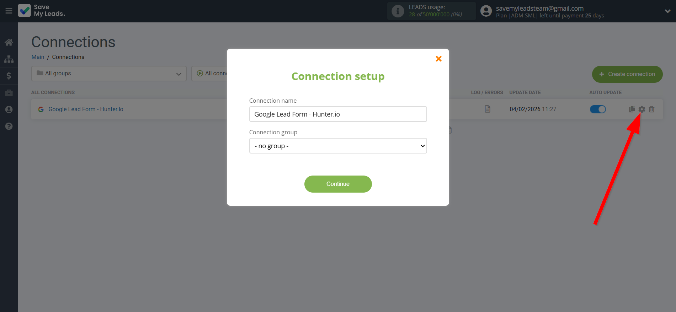Click the Continue button
Viewport: 676px width, 312px height.
pyautogui.click(x=338, y=184)
